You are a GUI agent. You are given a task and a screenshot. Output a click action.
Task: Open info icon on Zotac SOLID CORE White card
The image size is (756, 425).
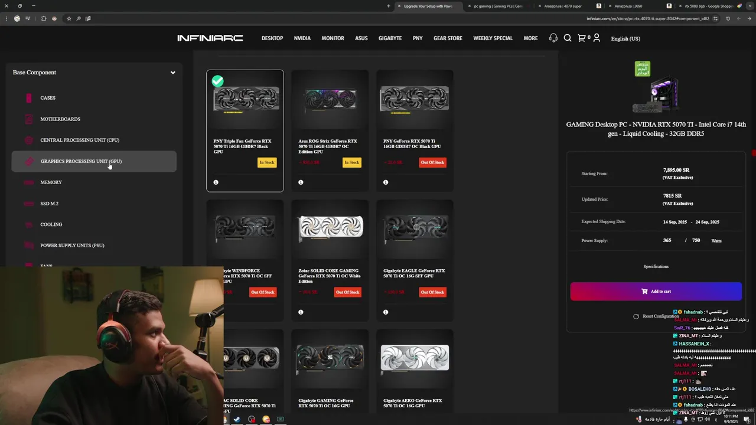[301, 312]
